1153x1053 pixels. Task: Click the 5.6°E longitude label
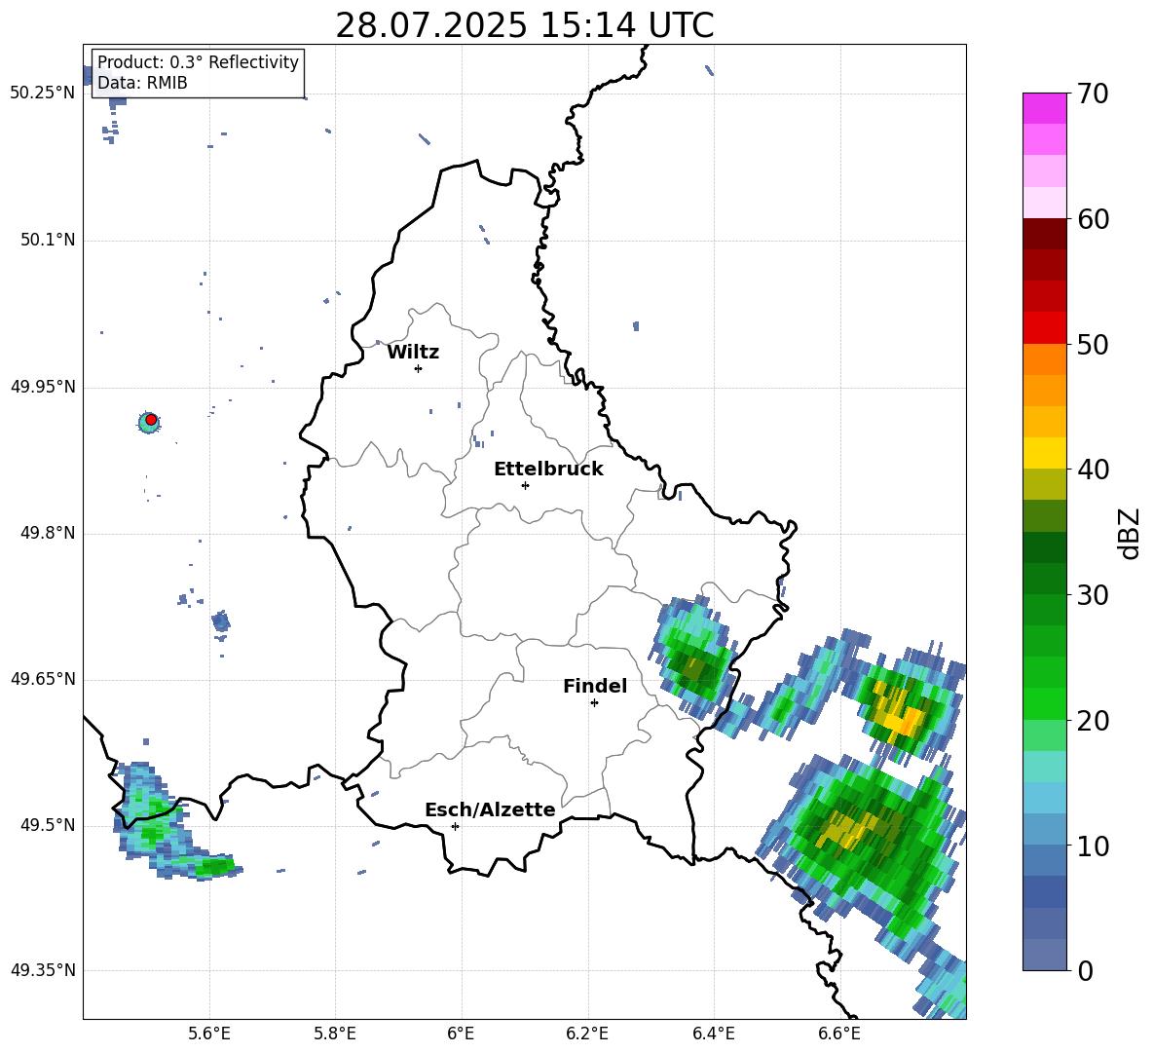pos(208,1034)
